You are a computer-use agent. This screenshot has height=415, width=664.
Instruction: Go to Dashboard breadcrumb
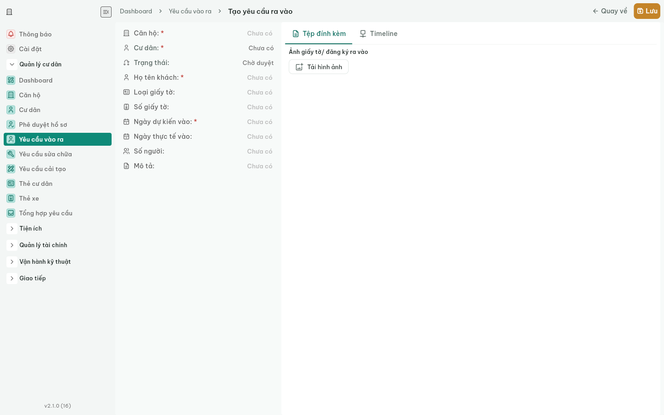pos(136,11)
